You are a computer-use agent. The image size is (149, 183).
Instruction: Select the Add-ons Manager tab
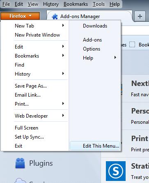pos(89,16)
